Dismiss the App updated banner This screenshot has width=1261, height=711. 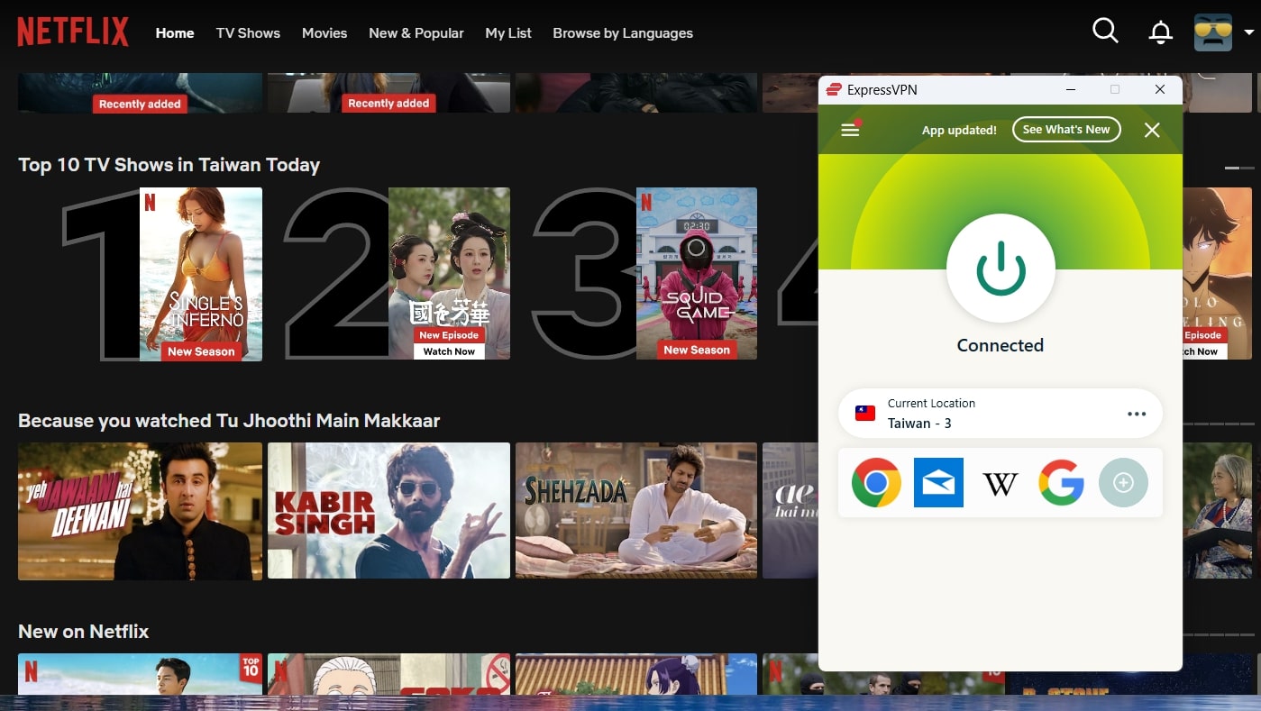[1151, 129]
